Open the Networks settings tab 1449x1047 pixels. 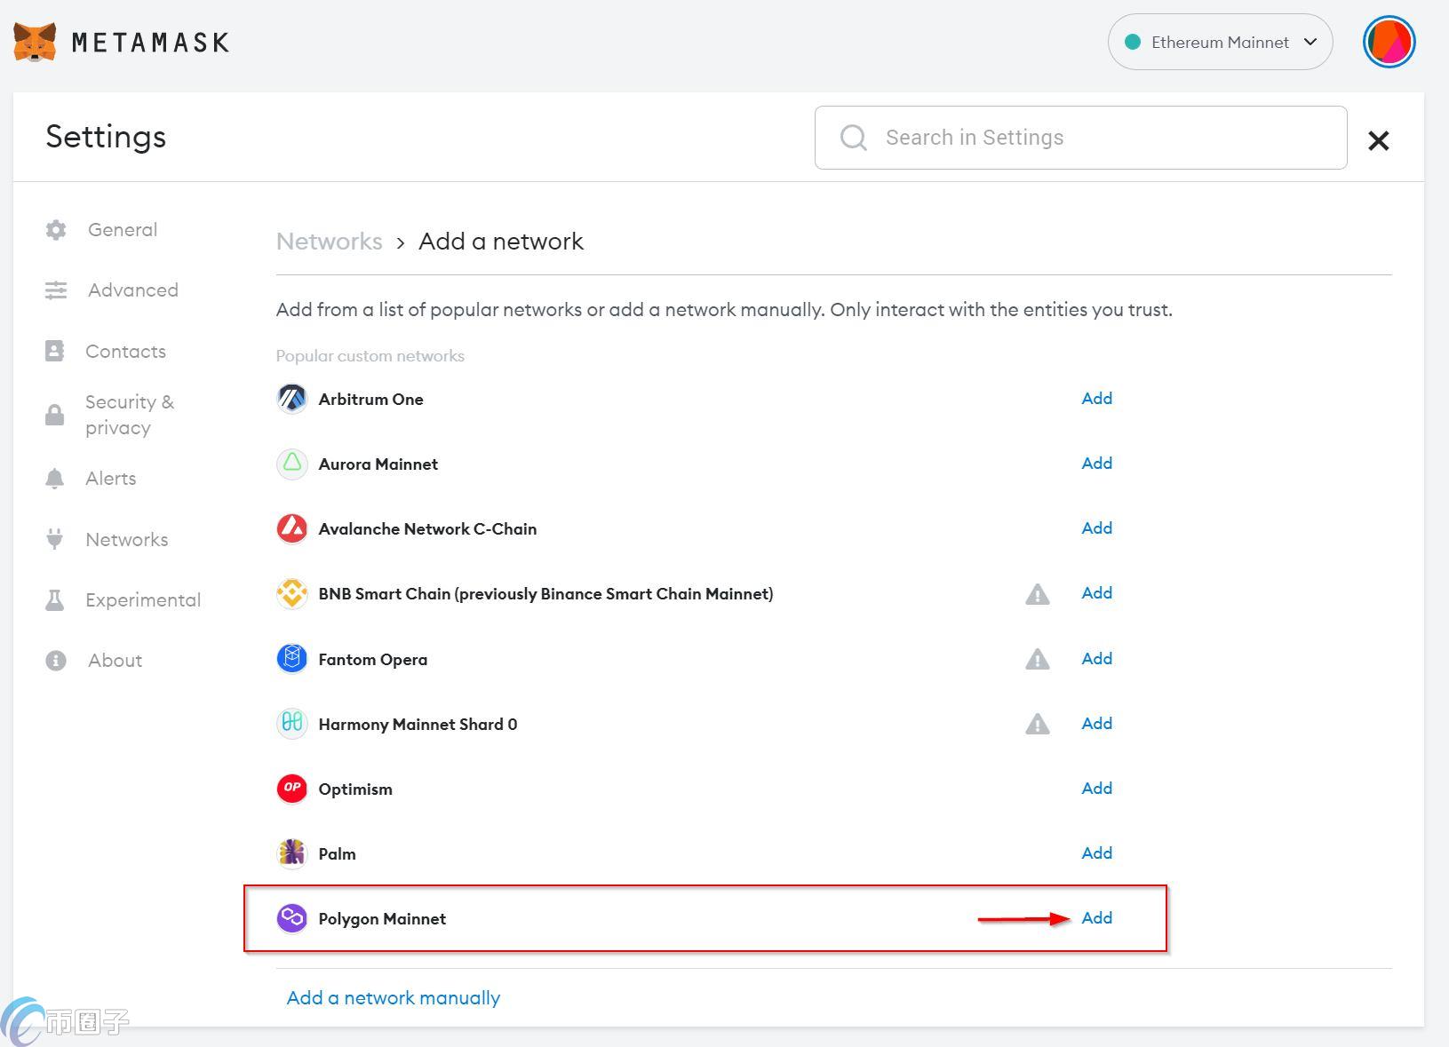127,540
